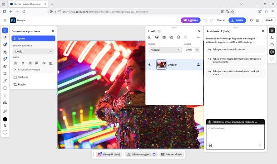Click the purple Aggiorna button
The image size is (277, 164).
[x=191, y=20]
